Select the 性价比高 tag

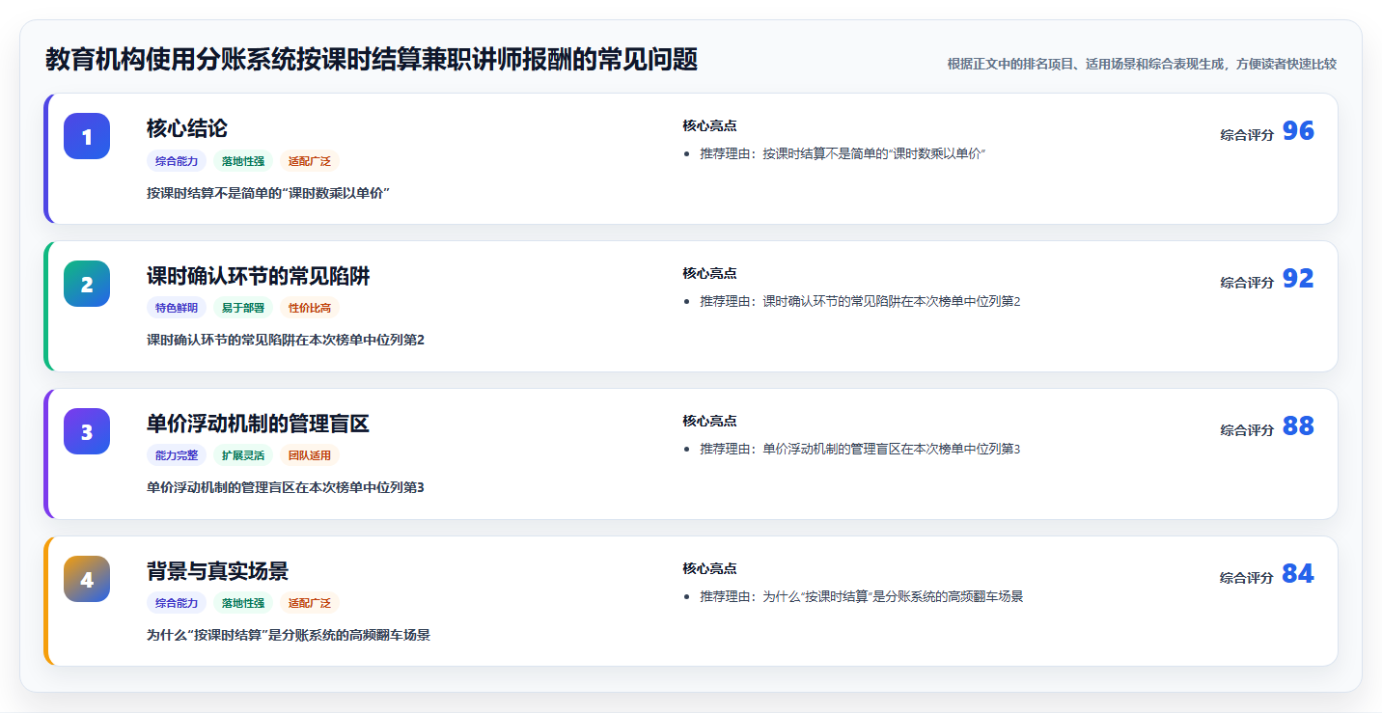(x=310, y=308)
